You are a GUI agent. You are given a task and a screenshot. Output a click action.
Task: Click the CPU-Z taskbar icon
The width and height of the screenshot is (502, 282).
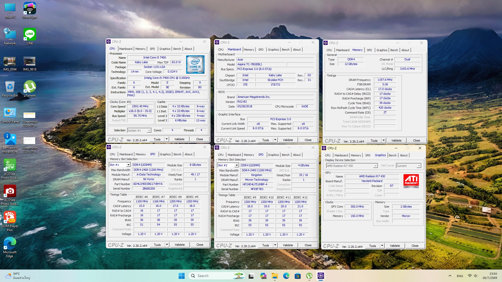pos(321,276)
